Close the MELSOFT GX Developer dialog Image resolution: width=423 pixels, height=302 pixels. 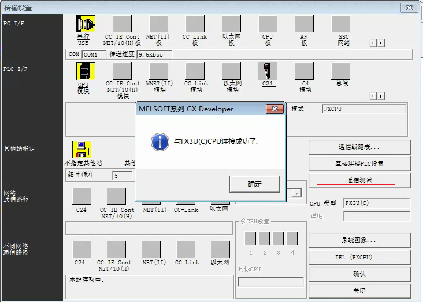(274, 109)
